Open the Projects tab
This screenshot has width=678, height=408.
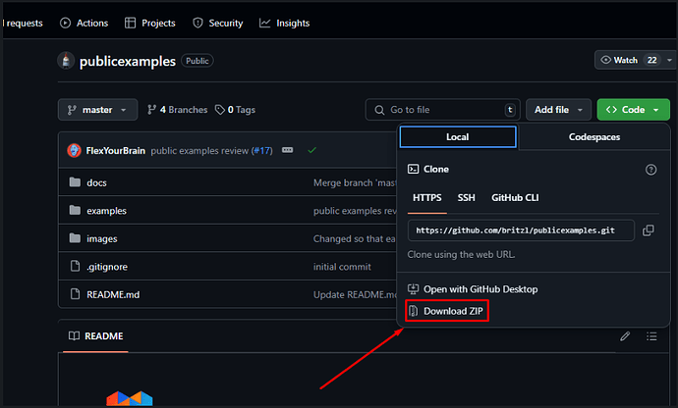pyautogui.click(x=150, y=23)
